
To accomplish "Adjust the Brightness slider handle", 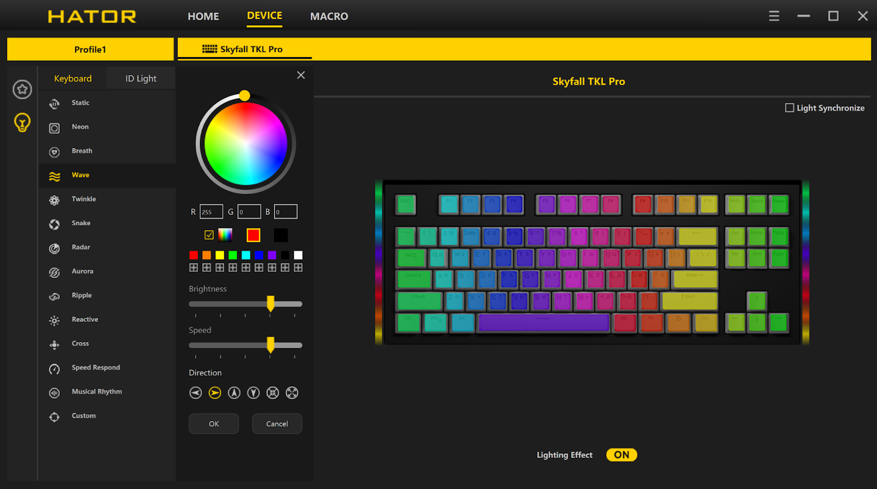I will tap(270, 304).
